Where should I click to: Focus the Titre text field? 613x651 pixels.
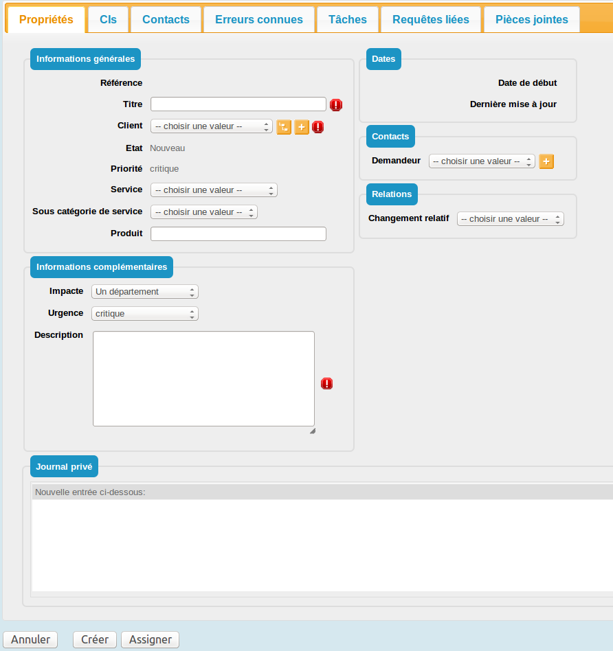(x=238, y=104)
